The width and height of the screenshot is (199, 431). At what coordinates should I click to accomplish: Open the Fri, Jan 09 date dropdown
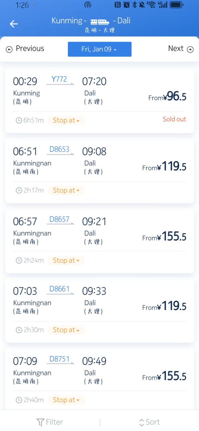(x=99, y=49)
